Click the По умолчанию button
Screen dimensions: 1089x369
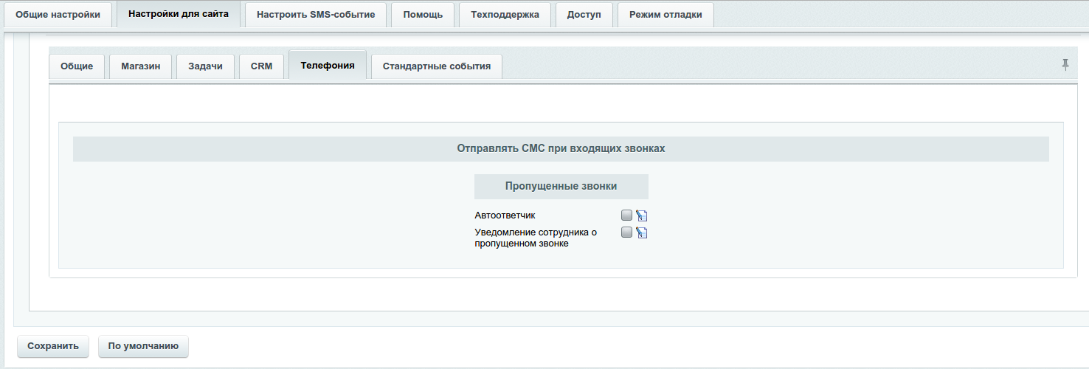143,346
